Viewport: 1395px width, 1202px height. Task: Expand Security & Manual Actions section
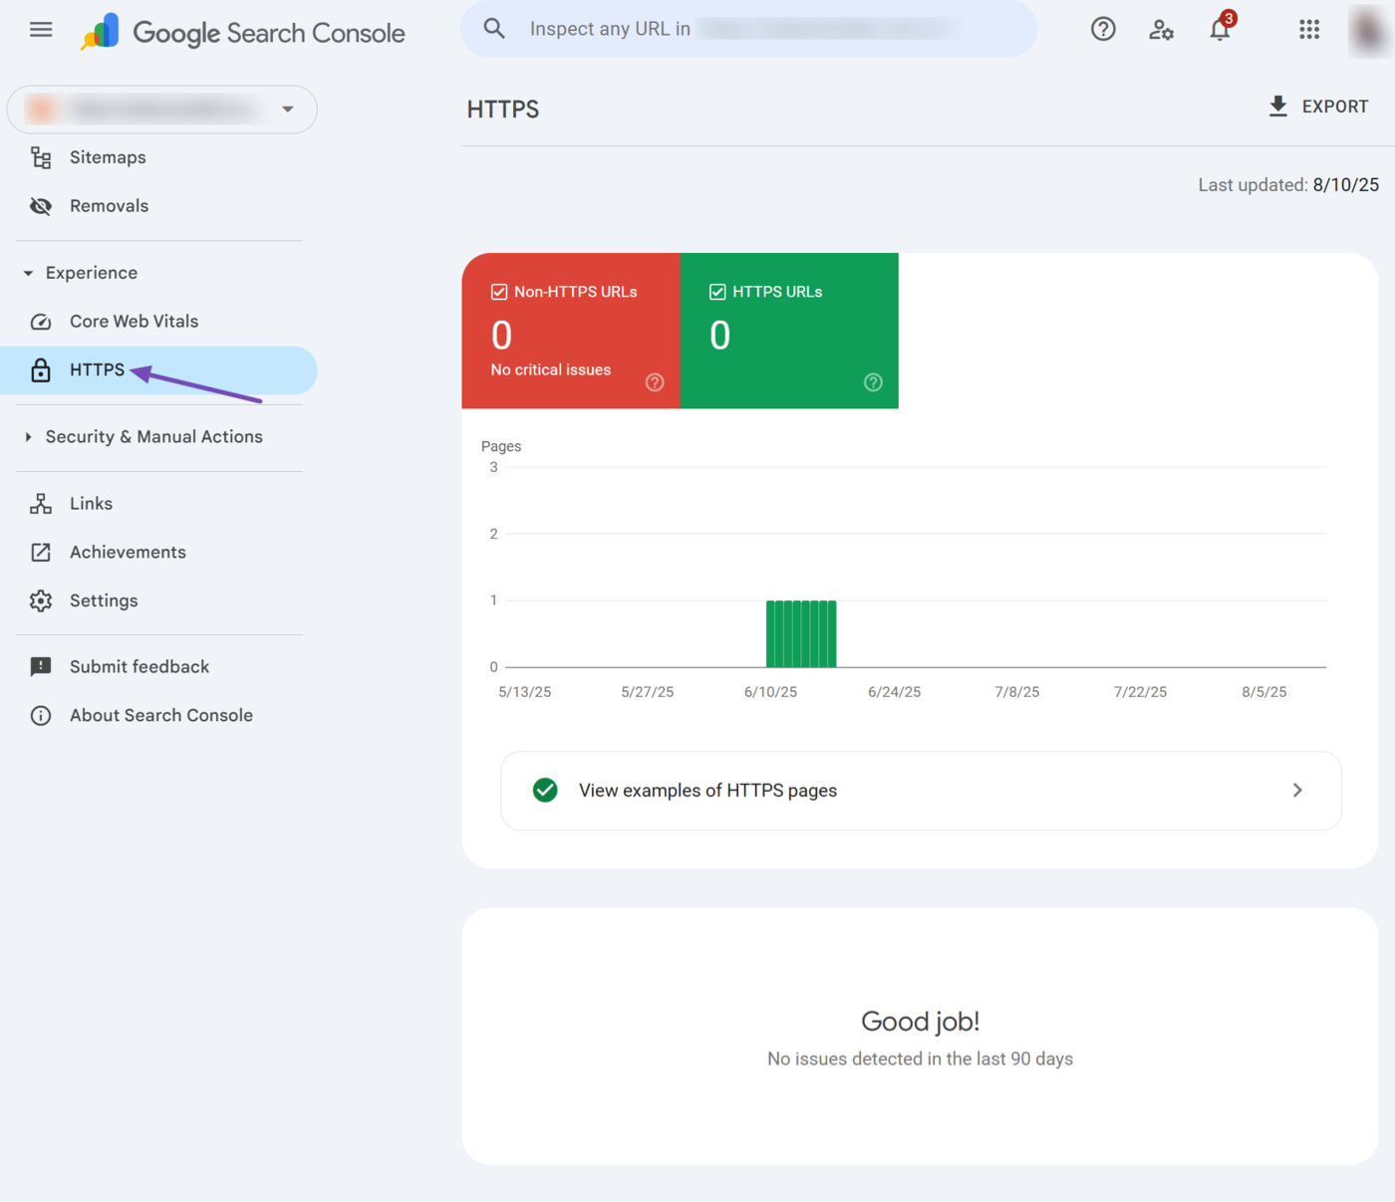(28, 437)
